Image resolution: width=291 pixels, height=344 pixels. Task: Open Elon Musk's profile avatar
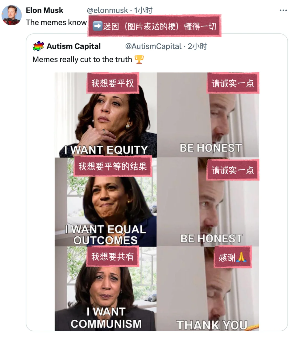pyautogui.click(x=12, y=15)
